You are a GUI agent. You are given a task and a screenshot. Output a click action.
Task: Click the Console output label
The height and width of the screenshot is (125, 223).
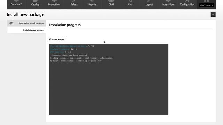click(57, 39)
